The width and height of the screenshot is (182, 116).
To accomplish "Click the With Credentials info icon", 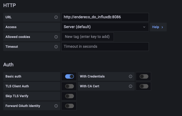I will pos(131,76).
